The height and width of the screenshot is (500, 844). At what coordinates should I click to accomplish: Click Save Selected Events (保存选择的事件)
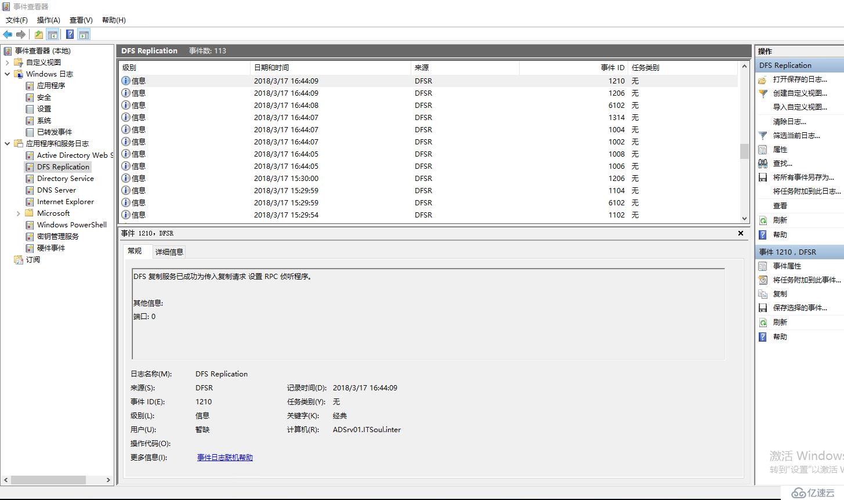pyautogui.click(x=800, y=308)
